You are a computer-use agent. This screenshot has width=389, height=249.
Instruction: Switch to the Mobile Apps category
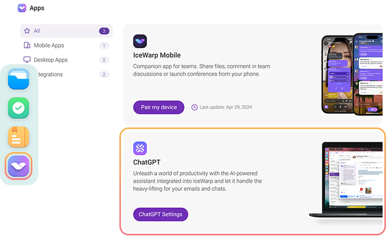tap(49, 45)
